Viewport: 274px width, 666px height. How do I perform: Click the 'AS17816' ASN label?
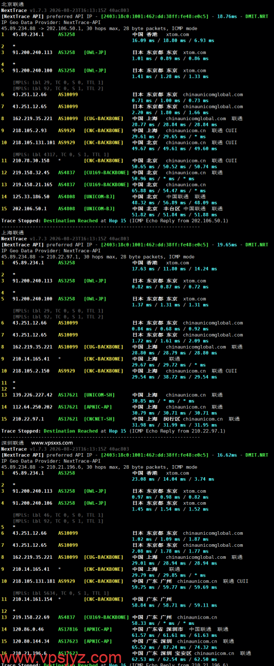coord(68,629)
